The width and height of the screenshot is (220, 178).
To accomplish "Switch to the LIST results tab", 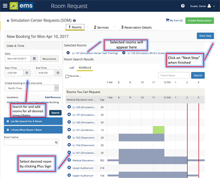I will [x=72, y=68].
